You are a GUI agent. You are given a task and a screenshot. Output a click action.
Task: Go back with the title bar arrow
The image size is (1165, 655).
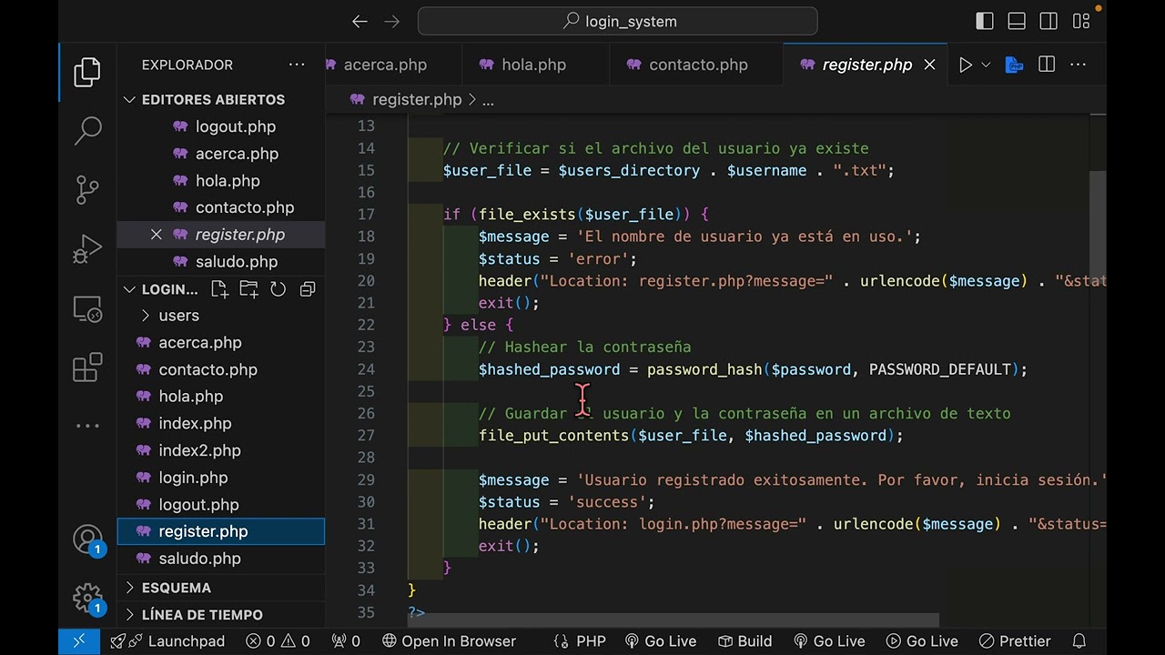pos(360,21)
